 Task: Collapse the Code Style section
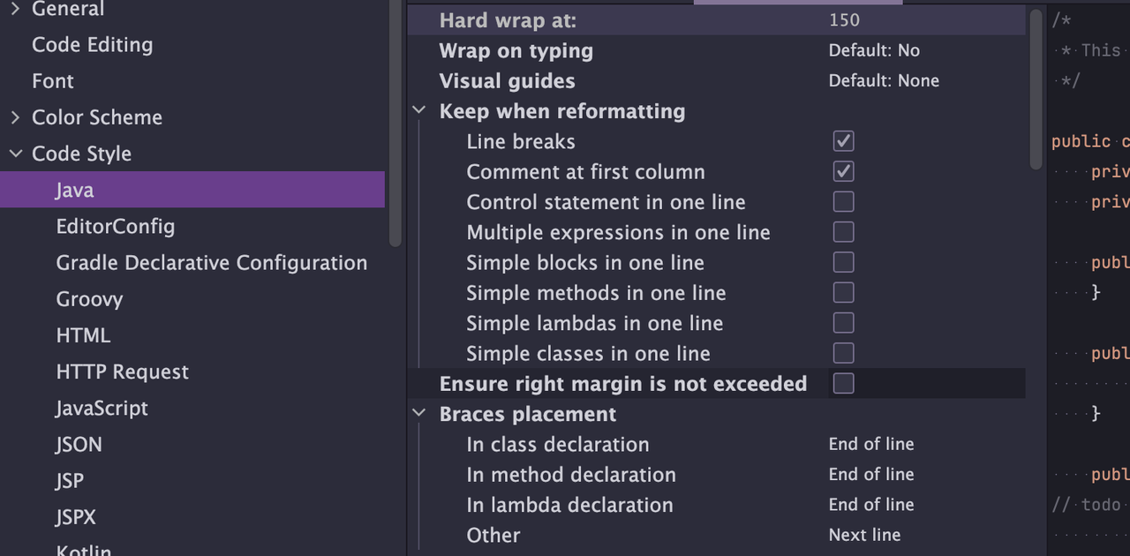click(15, 154)
